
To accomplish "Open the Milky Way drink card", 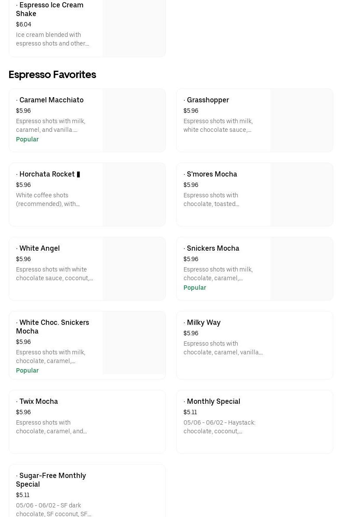I will pos(255,345).
